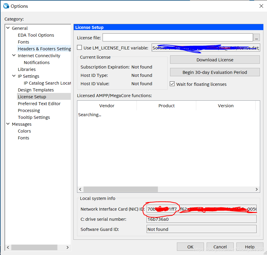The image size is (267, 255).
Task: Select Messages category
Action: 22,124
